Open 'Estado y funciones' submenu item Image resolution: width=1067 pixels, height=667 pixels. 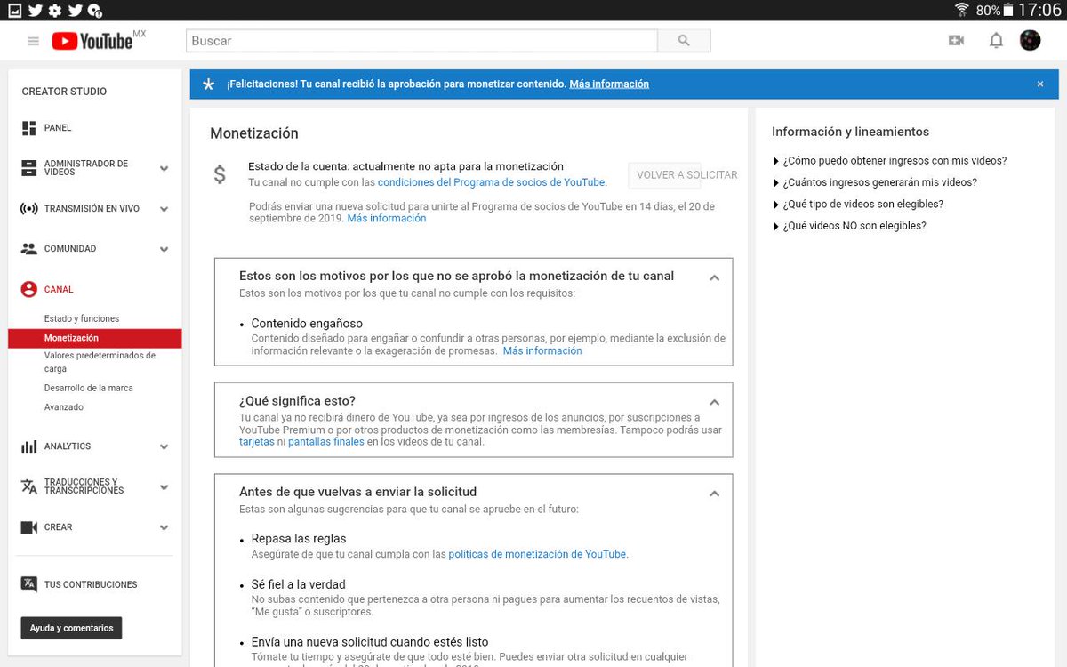pyautogui.click(x=82, y=318)
